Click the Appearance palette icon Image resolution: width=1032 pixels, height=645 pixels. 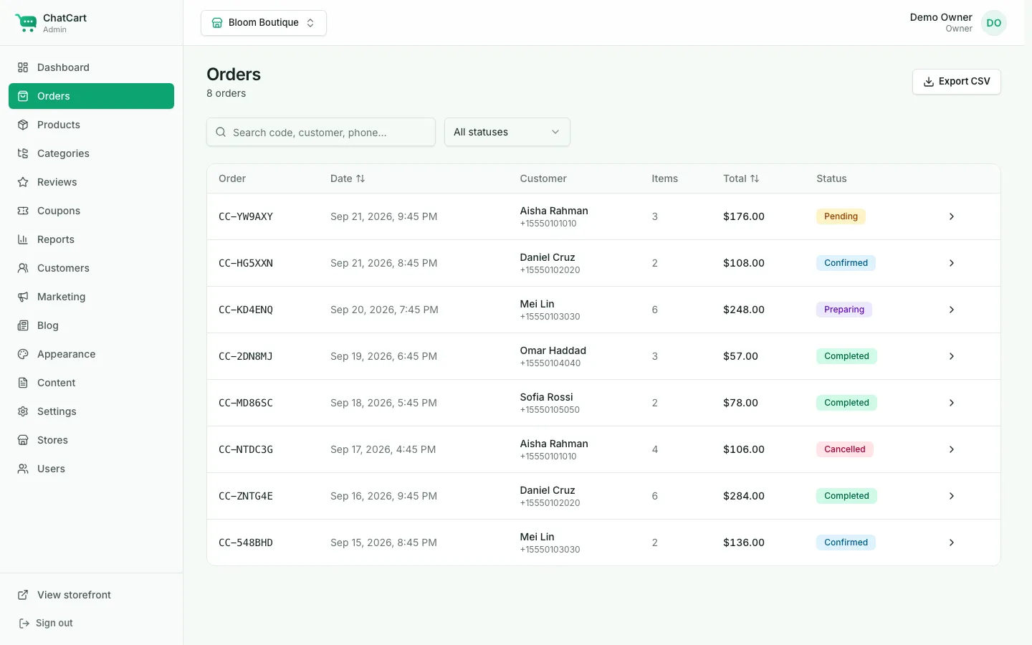pyautogui.click(x=23, y=354)
